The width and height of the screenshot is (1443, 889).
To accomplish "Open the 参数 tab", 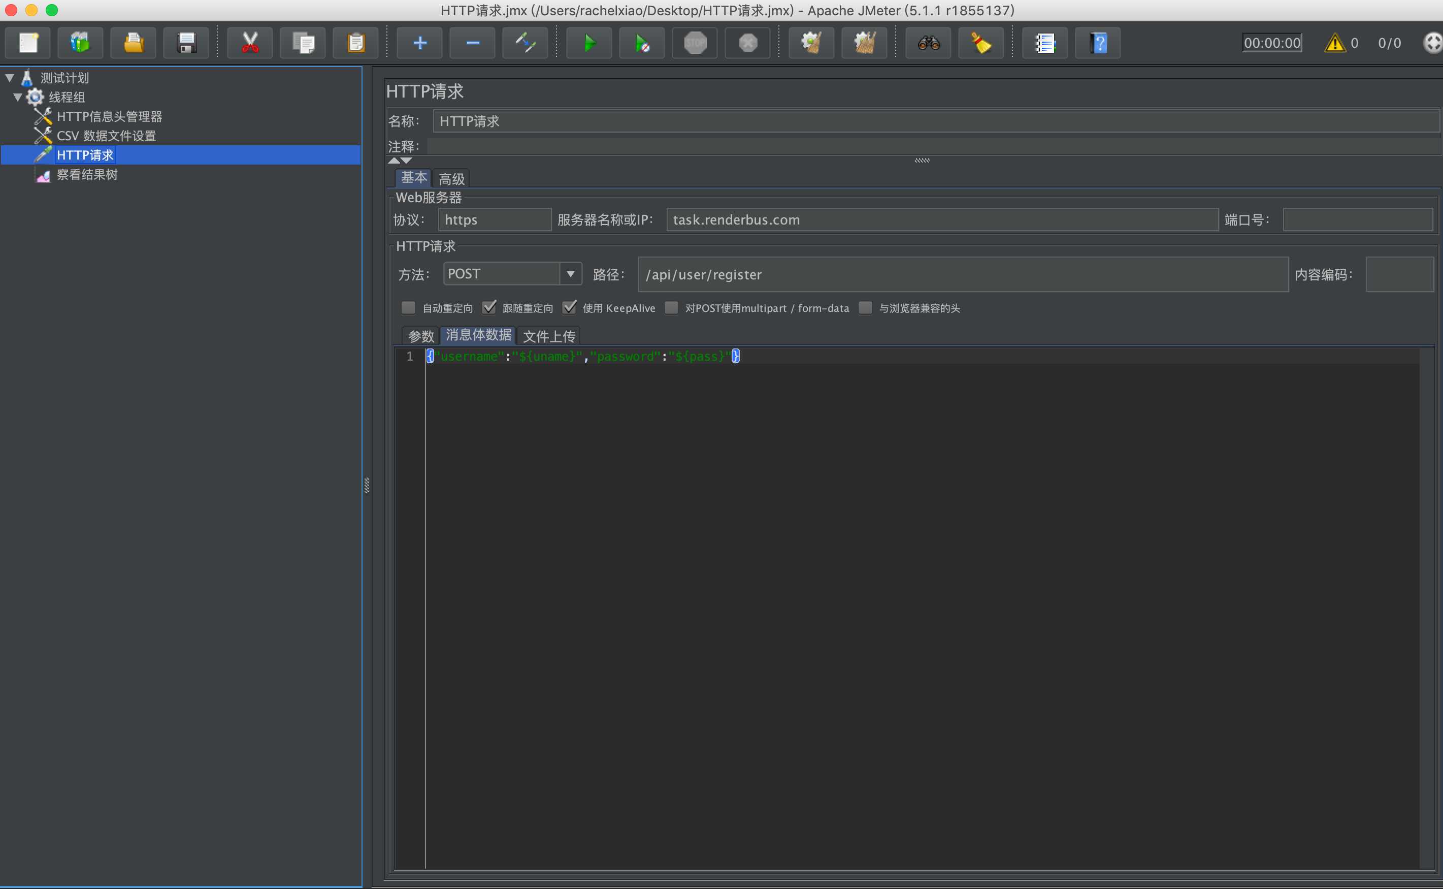I will click(x=421, y=336).
